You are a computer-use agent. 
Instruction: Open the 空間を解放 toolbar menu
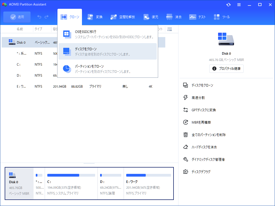point(123,17)
